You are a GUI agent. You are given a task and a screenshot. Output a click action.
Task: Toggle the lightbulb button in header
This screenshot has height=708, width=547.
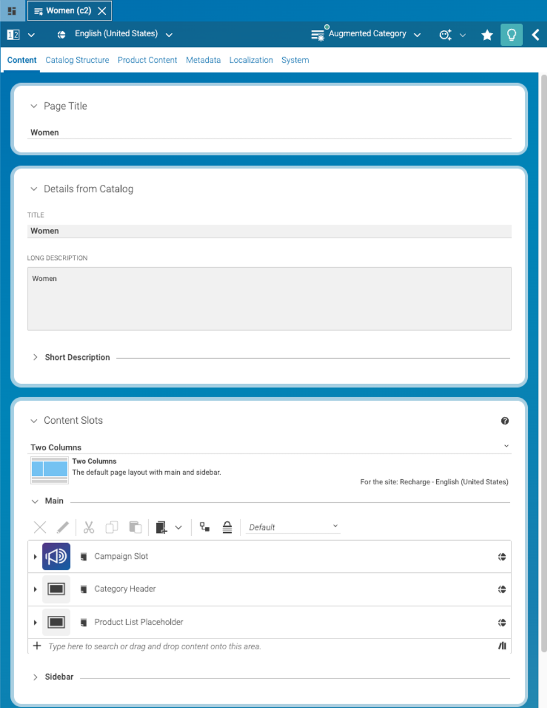pos(511,35)
